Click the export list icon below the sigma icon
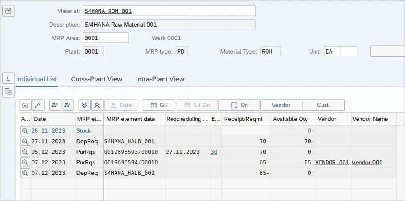 point(8,92)
